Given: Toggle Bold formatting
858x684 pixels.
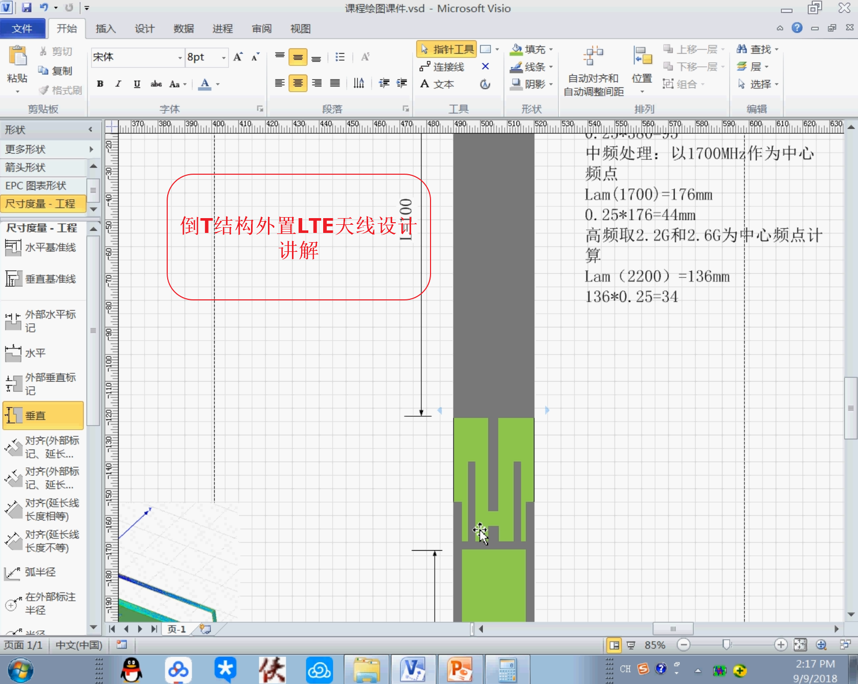Looking at the screenshot, I should [x=100, y=84].
